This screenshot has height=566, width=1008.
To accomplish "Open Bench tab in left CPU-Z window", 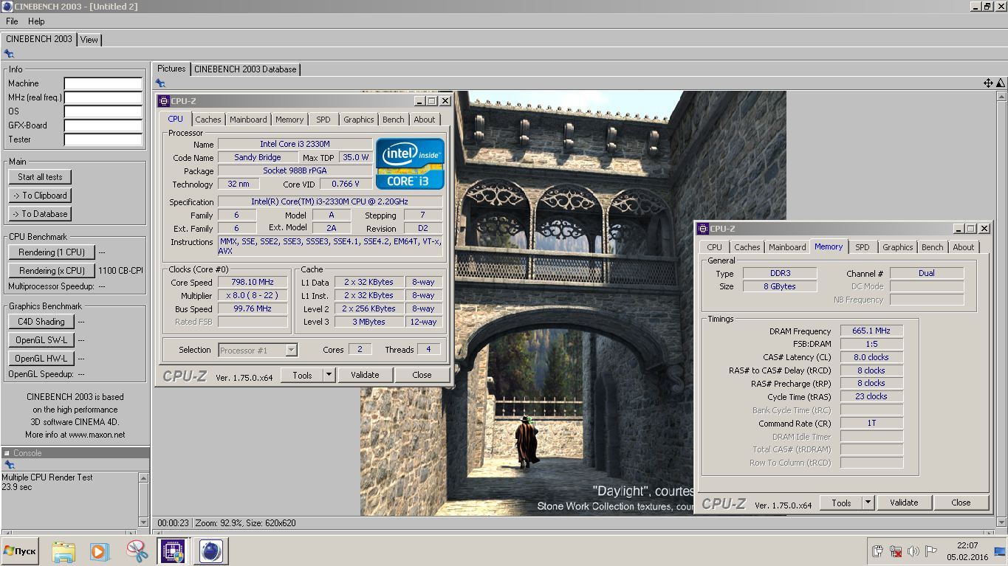I will tap(394, 120).
